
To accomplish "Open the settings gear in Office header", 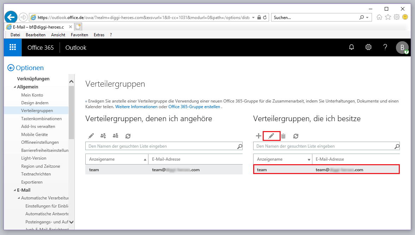I will click(368, 47).
